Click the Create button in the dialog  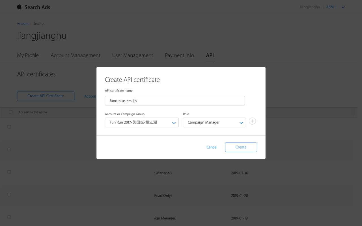coord(241,147)
